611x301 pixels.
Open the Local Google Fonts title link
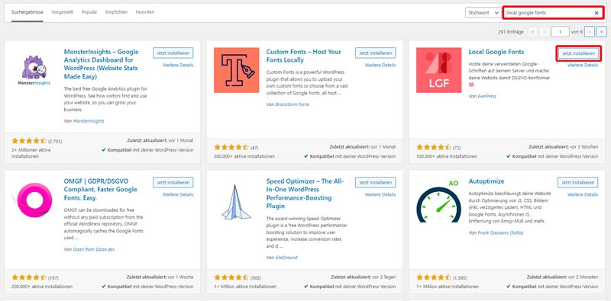pos(496,52)
